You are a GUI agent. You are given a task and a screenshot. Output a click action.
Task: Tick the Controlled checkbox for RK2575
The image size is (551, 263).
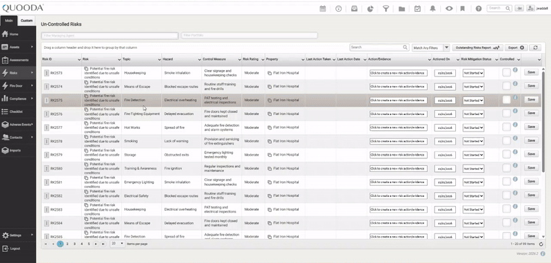click(506, 100)
